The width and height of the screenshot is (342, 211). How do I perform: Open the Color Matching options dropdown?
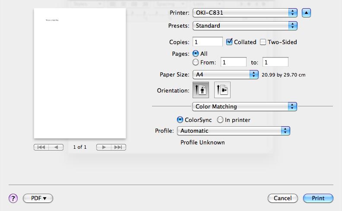[244, 107]
